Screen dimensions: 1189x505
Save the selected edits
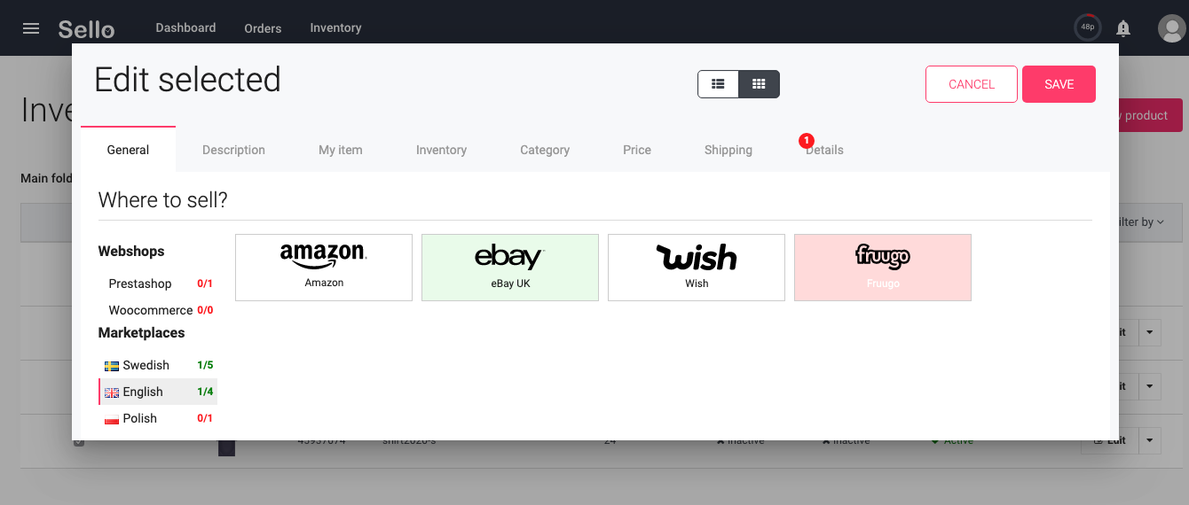click(1059, 84)
